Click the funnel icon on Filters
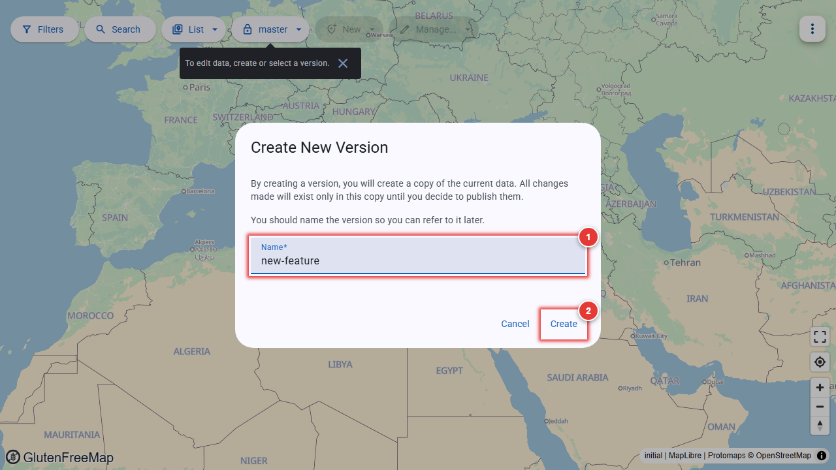This screenshot has width=836, height=470. (x=27, y=29)
